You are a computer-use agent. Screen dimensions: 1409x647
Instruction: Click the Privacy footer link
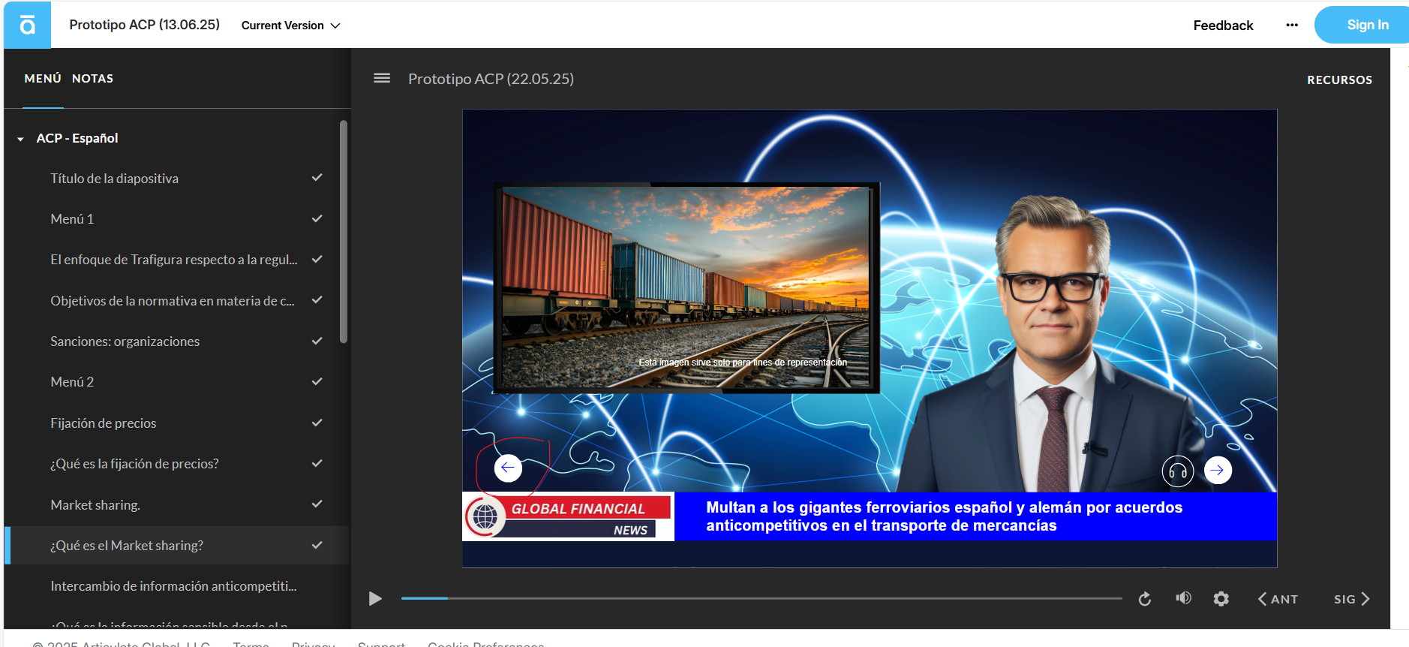(313, 643)
